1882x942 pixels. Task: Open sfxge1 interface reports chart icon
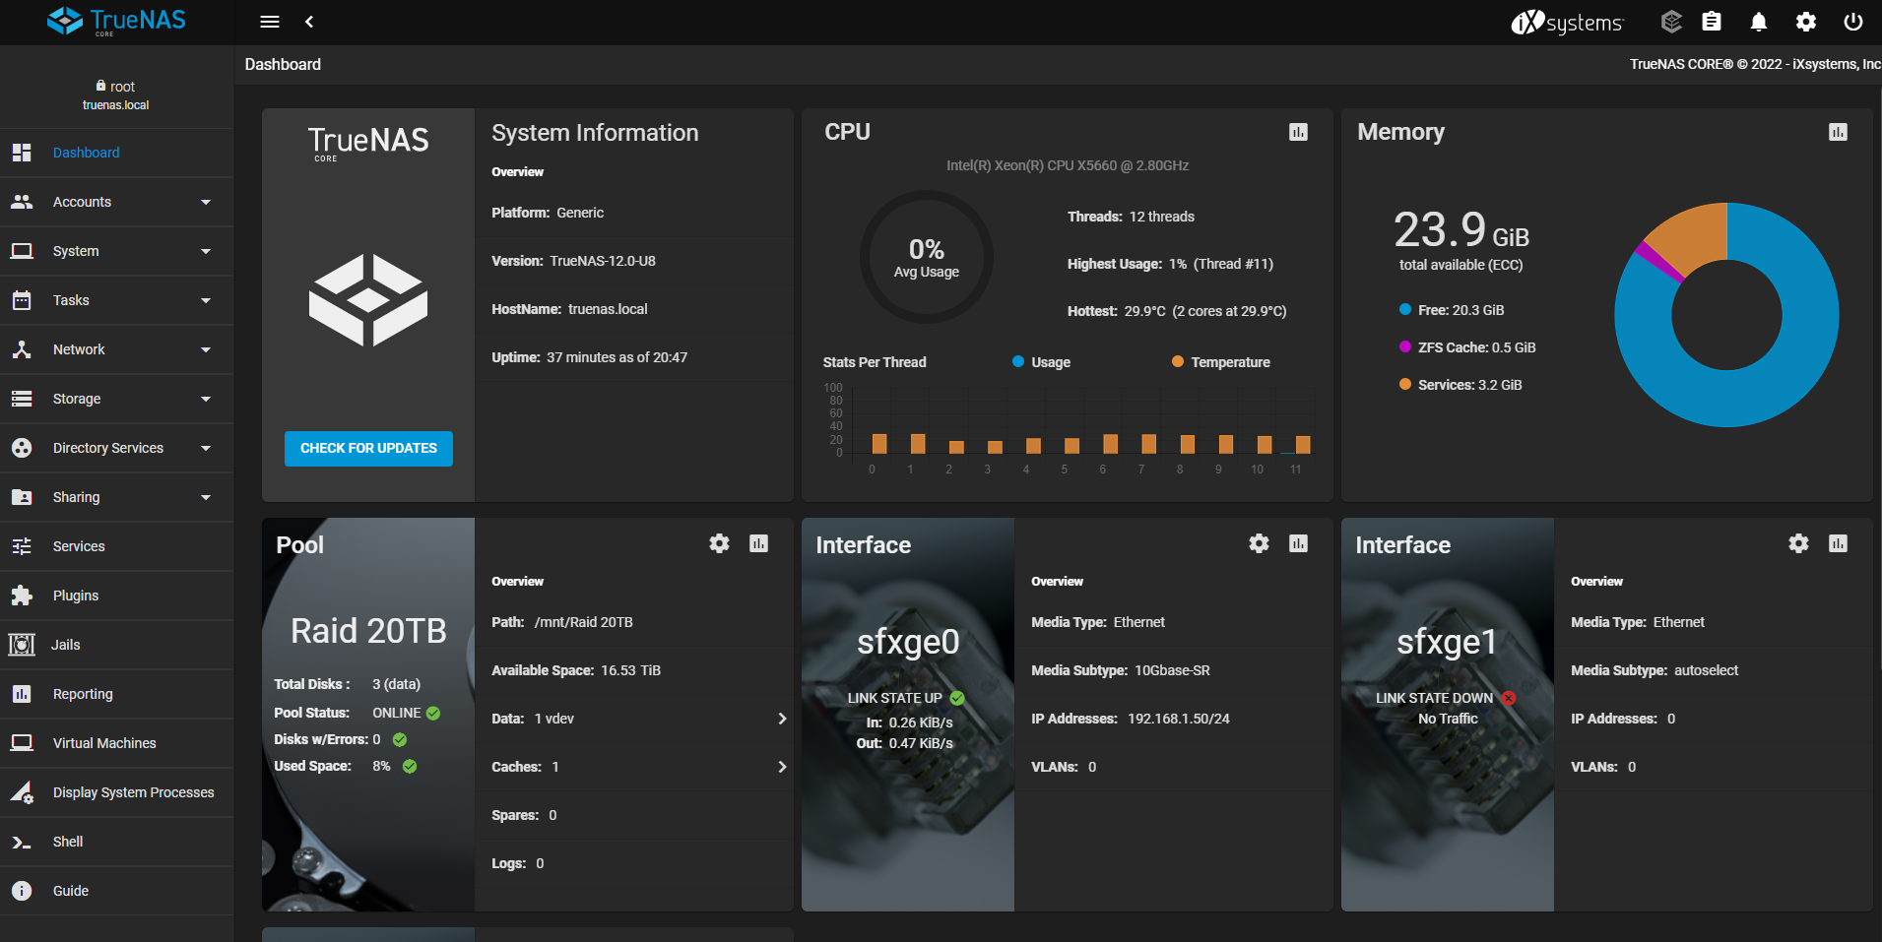click(x=1839, y=543)
